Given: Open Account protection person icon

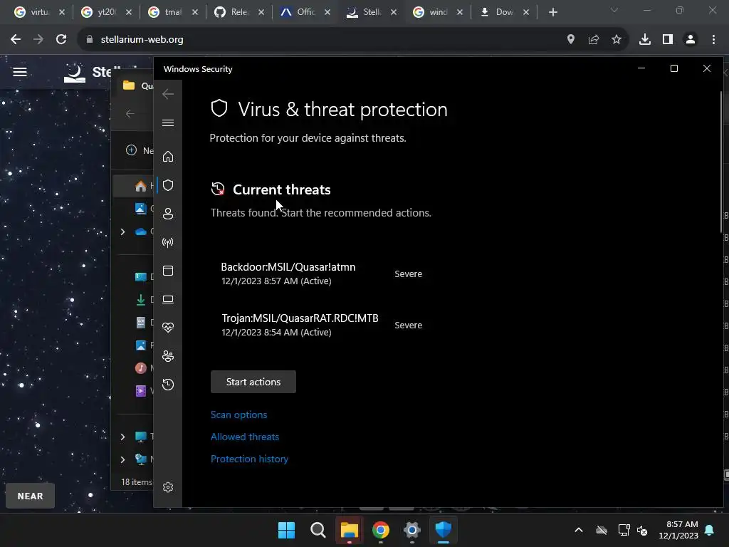Looking at the screenshot, I should 168,214.
